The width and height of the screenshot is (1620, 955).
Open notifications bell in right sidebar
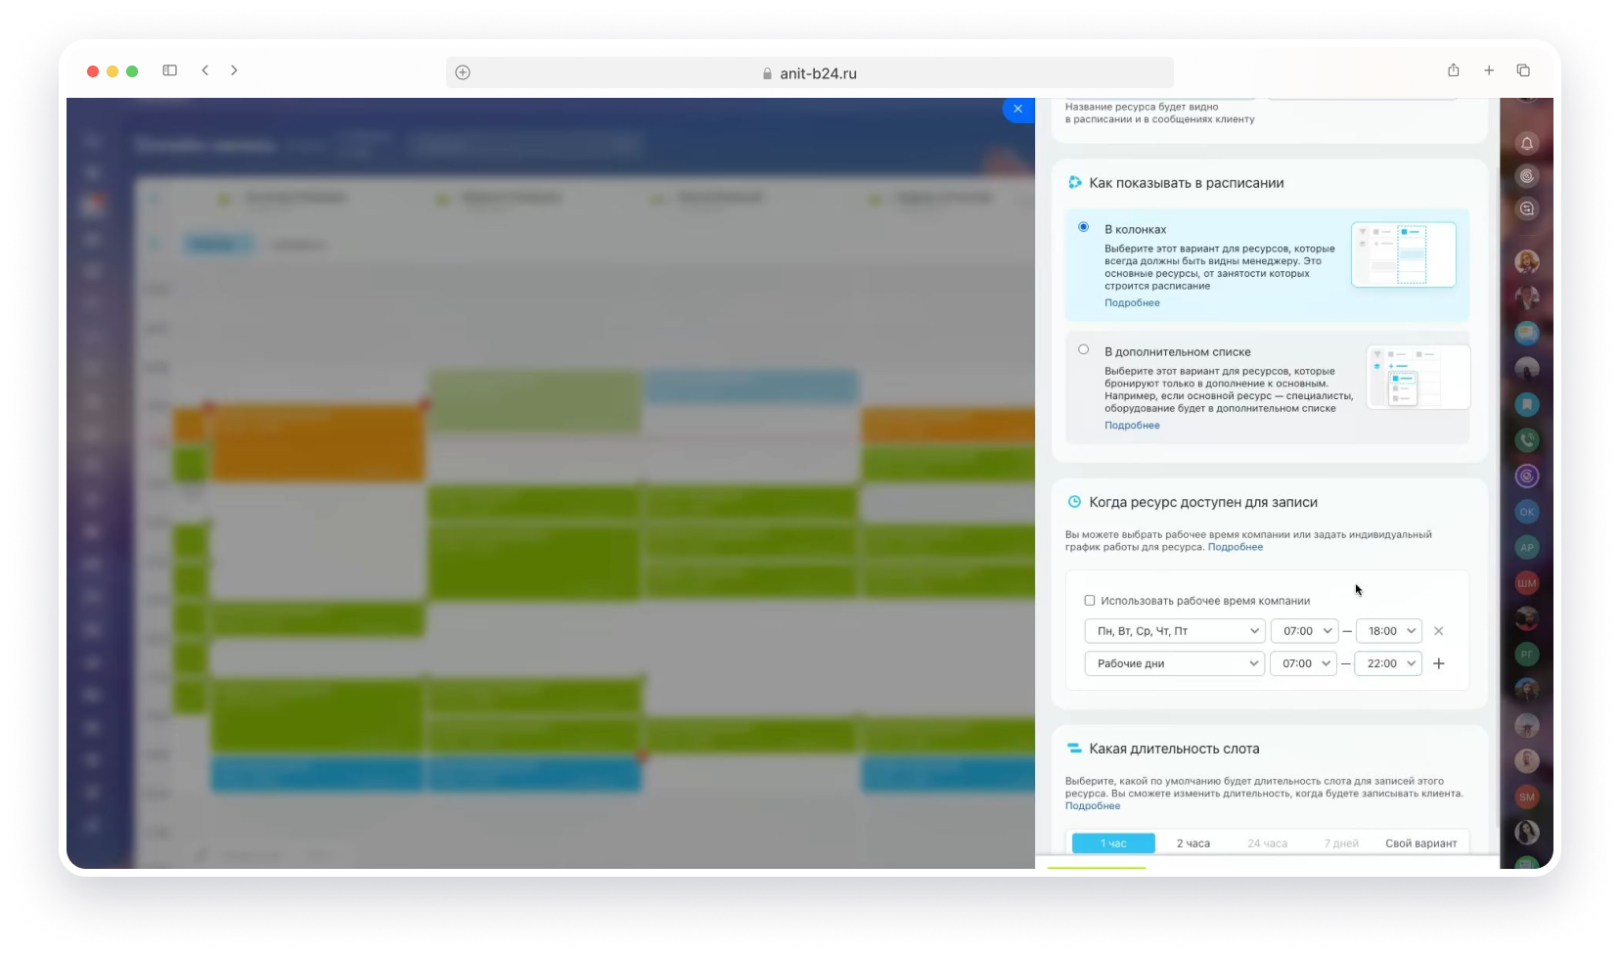[1526, 144]
